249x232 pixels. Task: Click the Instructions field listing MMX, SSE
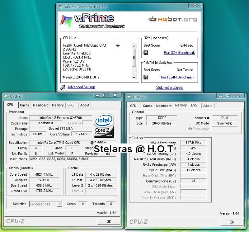(x=73, y=159)
